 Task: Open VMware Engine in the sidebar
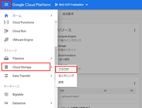pyautogui.click(x=23, y=40)
